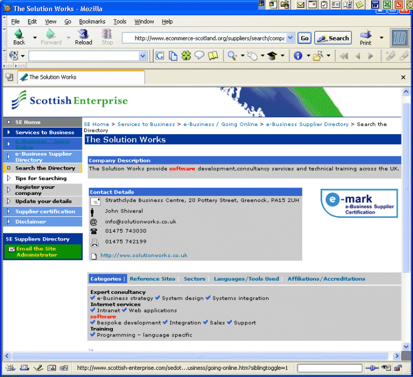Click the e-mark certification logo
This screenshot has width=413, height=377.
[359, 203]
